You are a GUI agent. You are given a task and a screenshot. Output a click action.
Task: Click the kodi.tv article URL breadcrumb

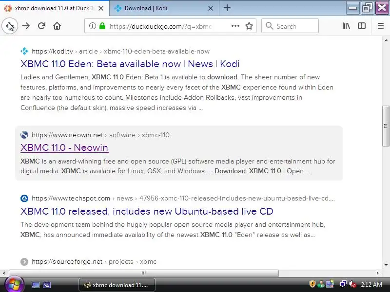[120, 51]
